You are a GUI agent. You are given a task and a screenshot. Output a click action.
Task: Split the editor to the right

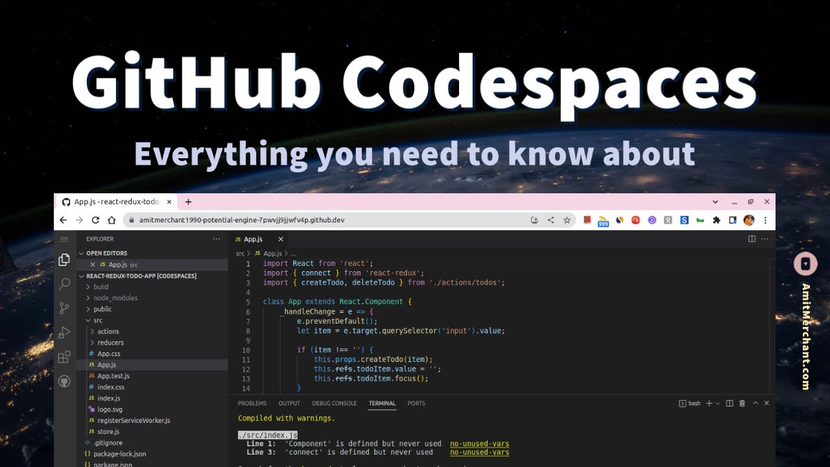752,239
